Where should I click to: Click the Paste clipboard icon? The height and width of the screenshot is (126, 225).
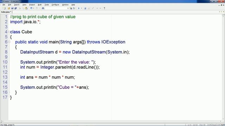pyautogui.click(x=26, y=8)
